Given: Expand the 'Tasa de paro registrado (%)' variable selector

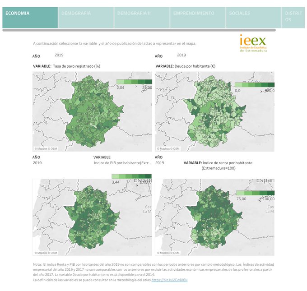Looking at the screenshot, I should click(x=76, y=66).
